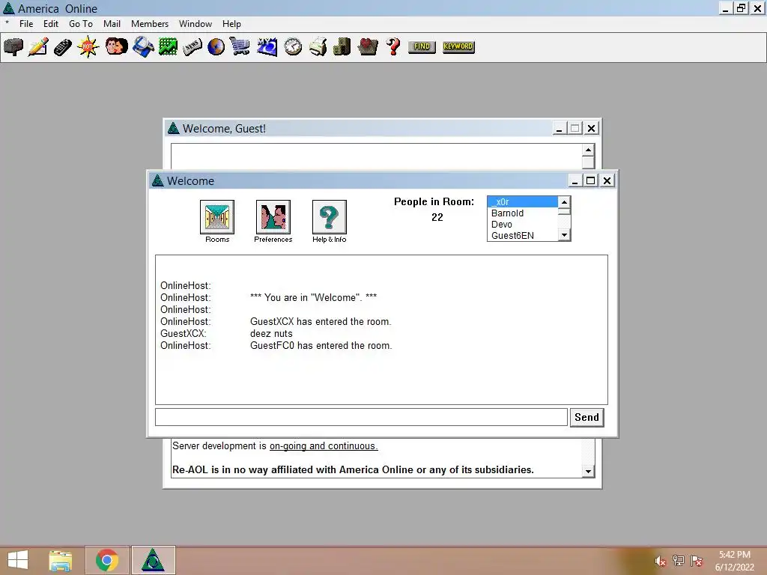The width and height of the screenshot is (767, 575).
Task: Click the asterisk system menu icon
Action: [7, 23]
